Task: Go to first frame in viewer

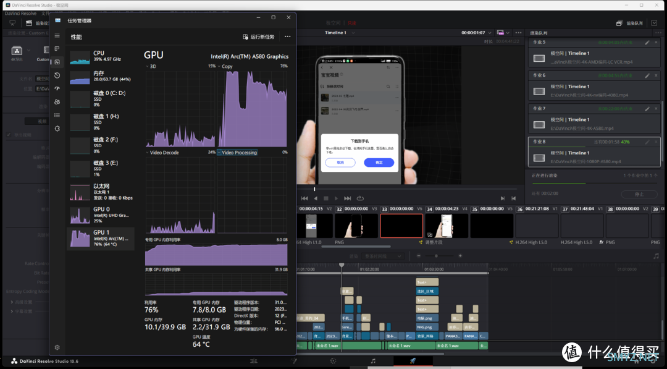Action: (304, 198)
